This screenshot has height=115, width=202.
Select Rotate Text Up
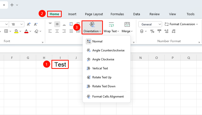107,77
